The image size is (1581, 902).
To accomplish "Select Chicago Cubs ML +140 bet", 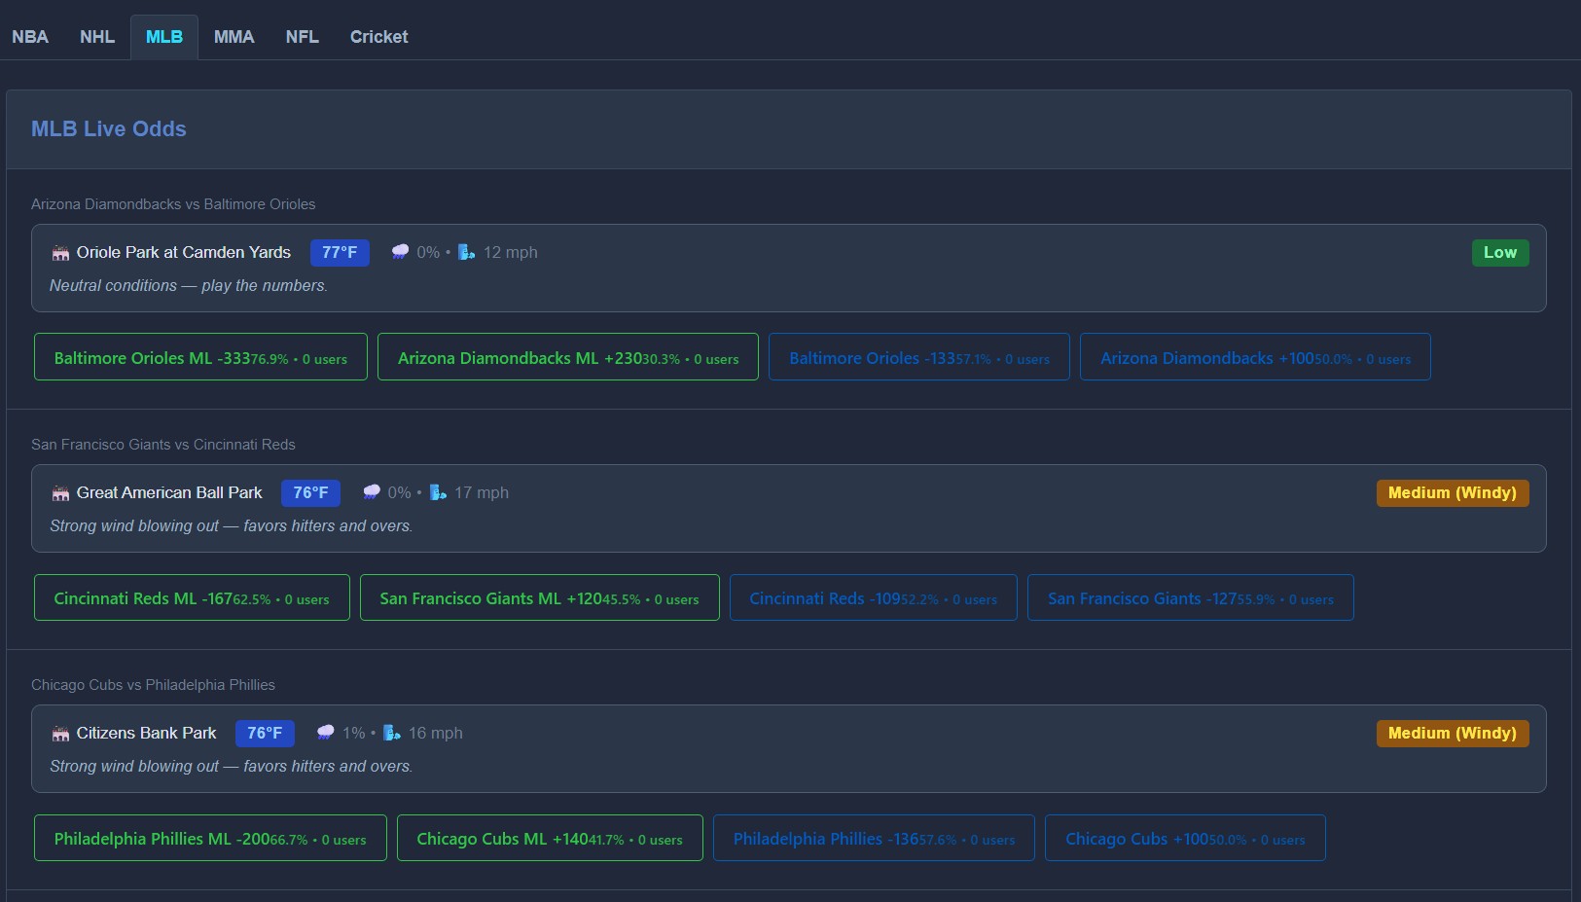I will 550,838.
